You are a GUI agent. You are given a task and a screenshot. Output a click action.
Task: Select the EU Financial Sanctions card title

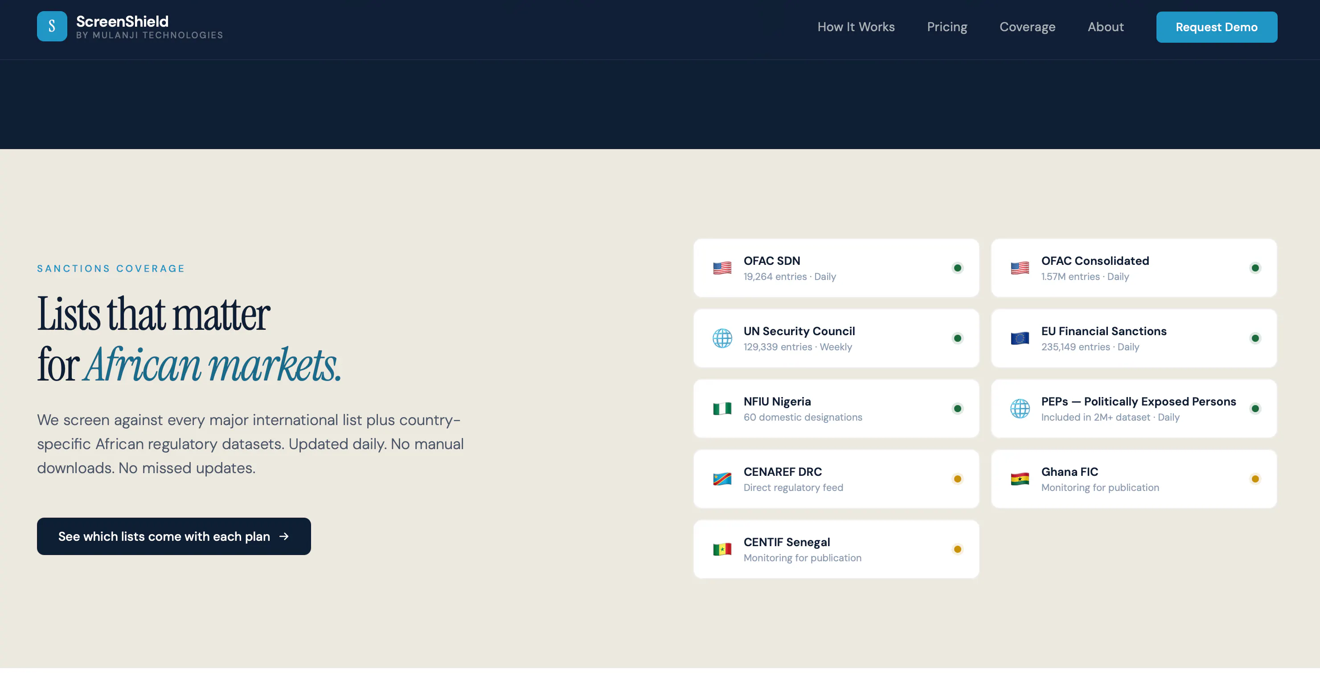pyautogui.click(x=1104, y=331)
